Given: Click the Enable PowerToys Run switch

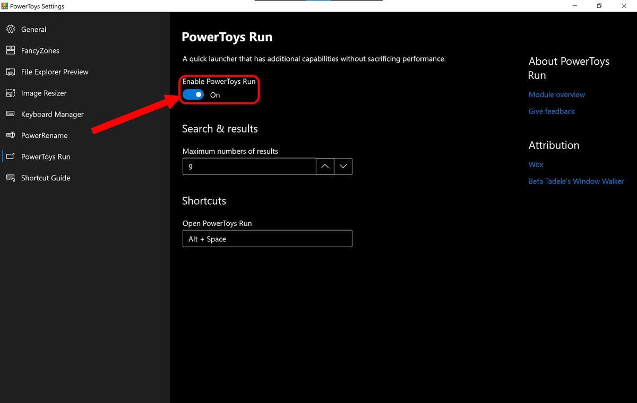Looking at the screenshot, I should click(x=193, y=94).
